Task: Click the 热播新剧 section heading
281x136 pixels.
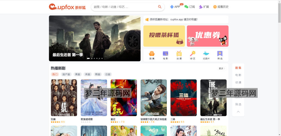Action: coord(58,68)
